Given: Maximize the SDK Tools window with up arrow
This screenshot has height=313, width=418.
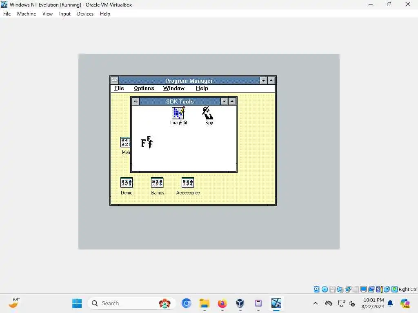Looking at the screenshot, I should tap(232, 101).
